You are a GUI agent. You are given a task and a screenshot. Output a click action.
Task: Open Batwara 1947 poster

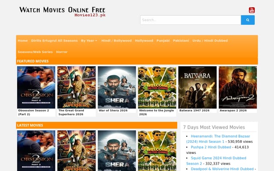coord(197,87)
